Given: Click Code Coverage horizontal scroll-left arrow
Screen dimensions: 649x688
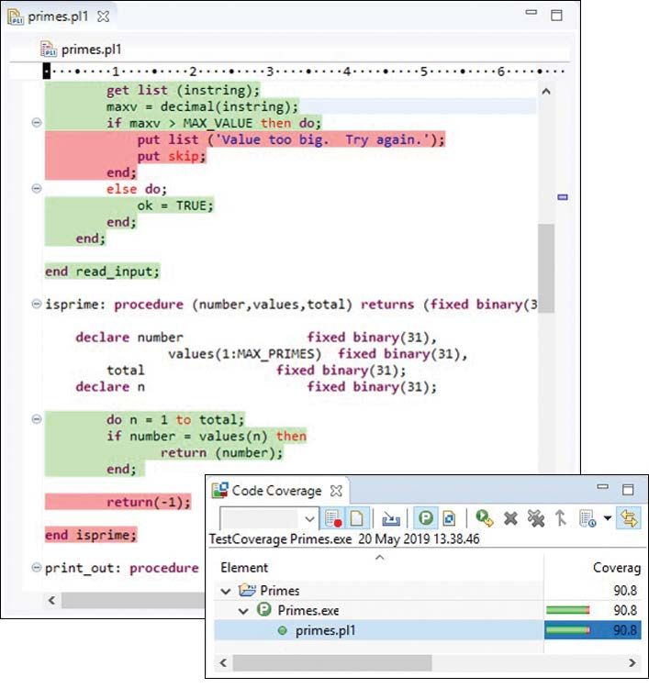Looking at the screenshot, I should [x=223, y=662].
